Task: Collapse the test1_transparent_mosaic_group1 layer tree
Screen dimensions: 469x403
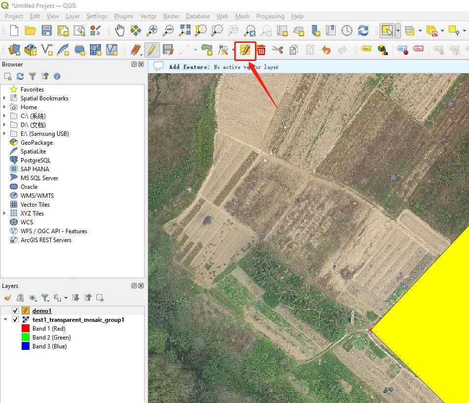Action: 5,320
